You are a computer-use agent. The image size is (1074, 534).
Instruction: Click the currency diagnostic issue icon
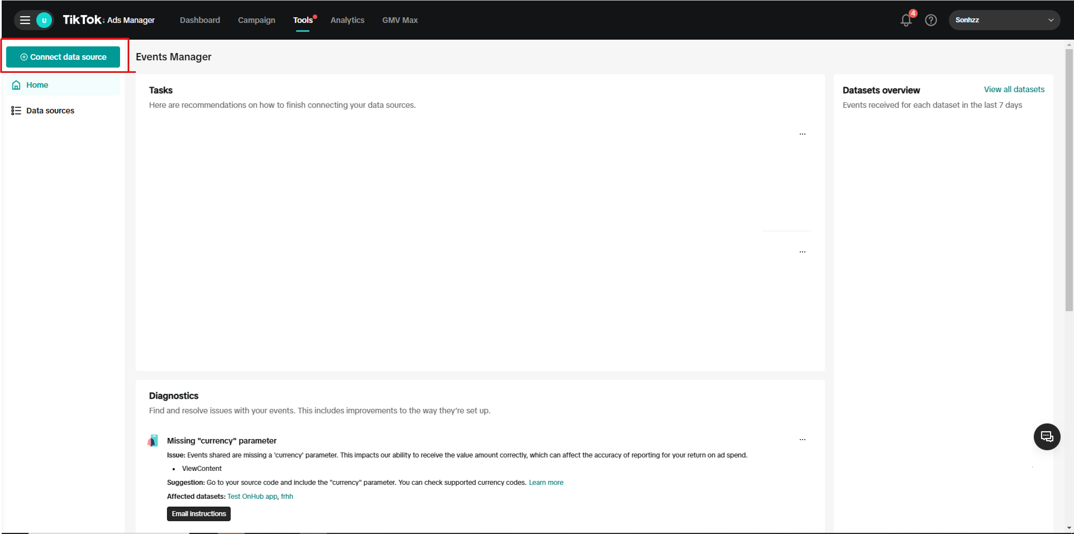pyautogui.click(x=153, y=441)
